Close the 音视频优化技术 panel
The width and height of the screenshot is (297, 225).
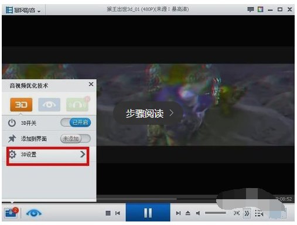click(x=91, y=84)
